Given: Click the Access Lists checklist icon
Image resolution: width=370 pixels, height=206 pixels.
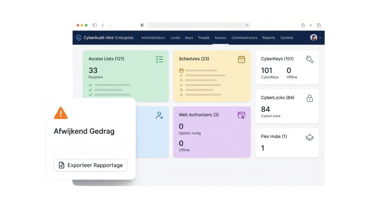Looking at the screenshot, I should (x=159, y=59).
